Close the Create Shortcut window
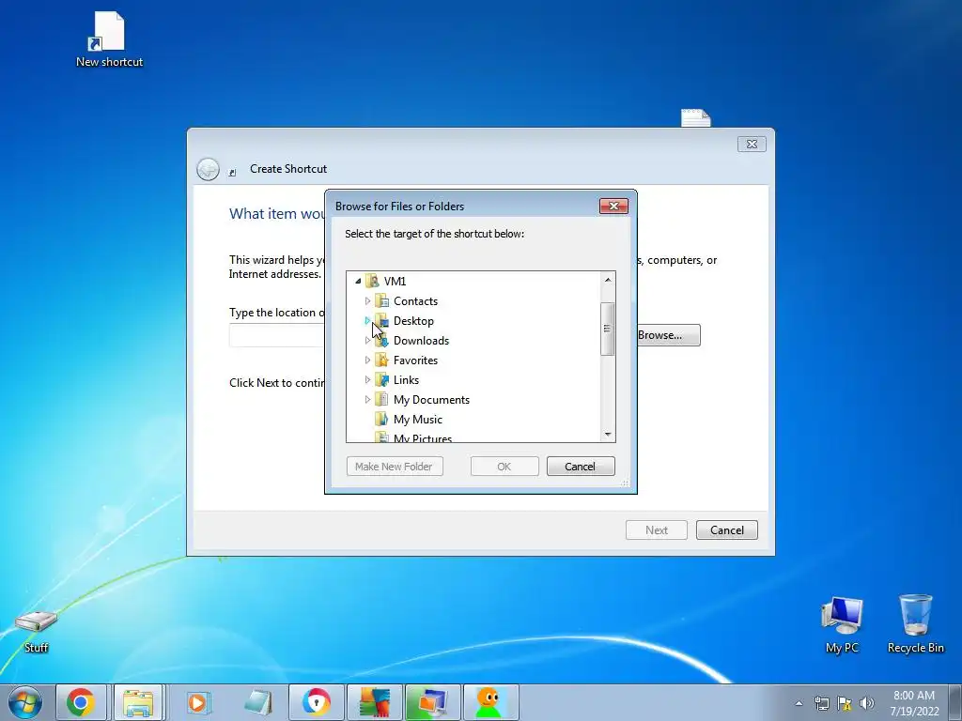This screenshot has height=721, width=962. click(x=752, y=144)
